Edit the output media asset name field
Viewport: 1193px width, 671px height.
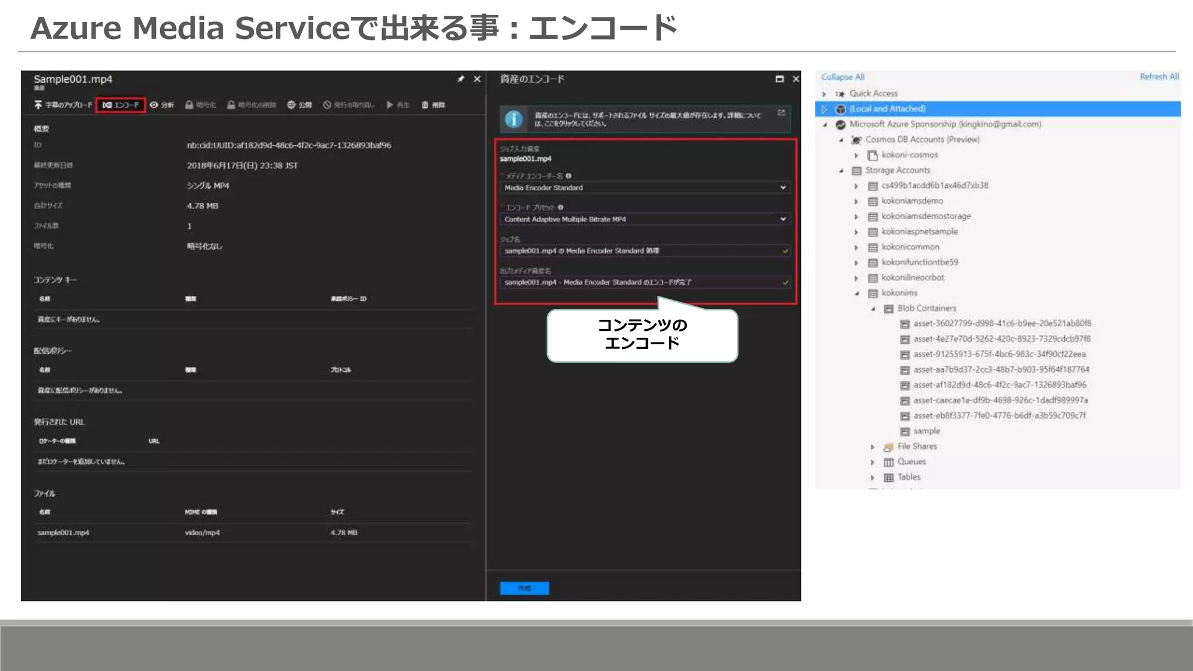click(x=645, y=282)
